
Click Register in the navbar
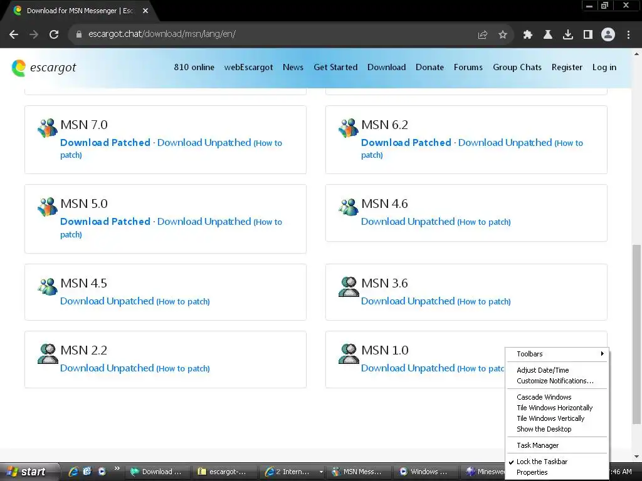pyautogui.click(x=567, y=68)
